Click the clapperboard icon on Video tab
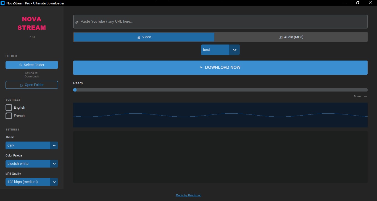Image resolution: width=377 pixels, height=201 pixels. (139, 37)
